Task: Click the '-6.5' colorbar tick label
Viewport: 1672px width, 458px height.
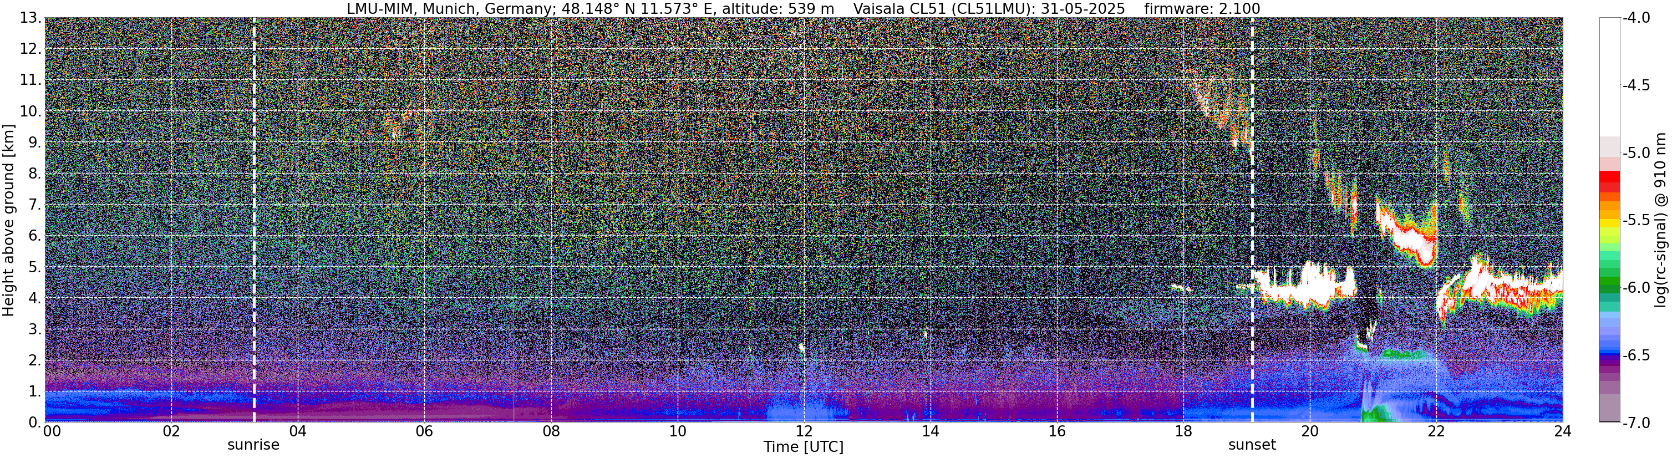Action: pyautogui.click(x=1637, y=355)
